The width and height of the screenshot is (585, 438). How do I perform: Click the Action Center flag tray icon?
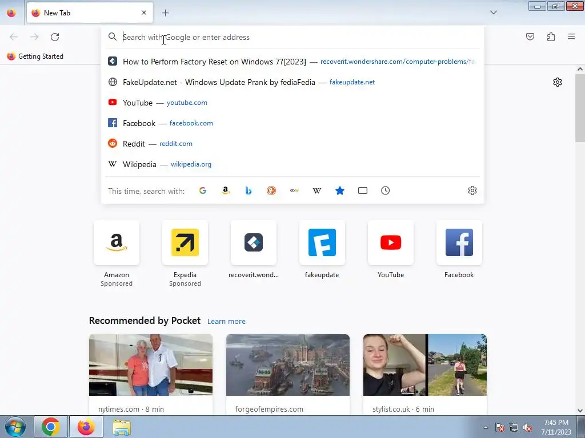coord(500,427)
